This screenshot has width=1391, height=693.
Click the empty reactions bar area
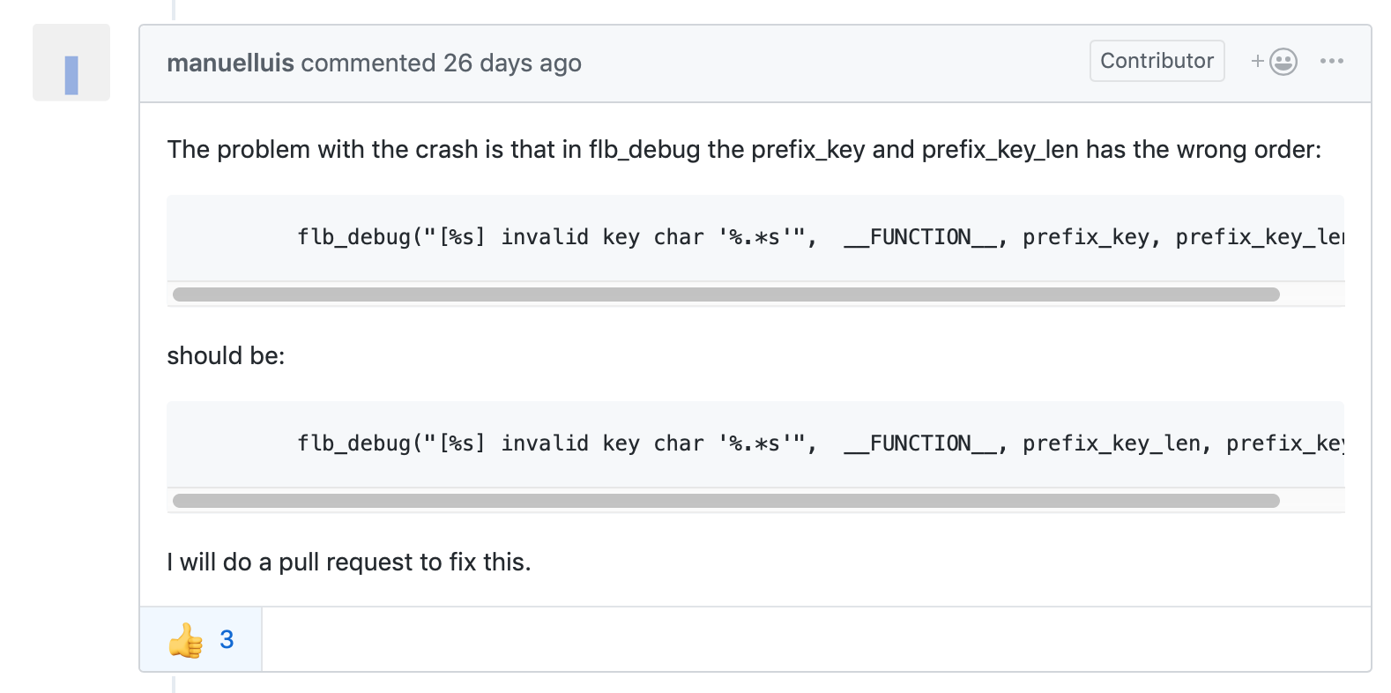tap(815, 639)
